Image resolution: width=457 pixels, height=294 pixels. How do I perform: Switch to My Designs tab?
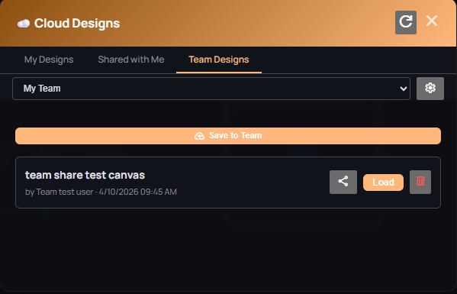click(49, 60)
